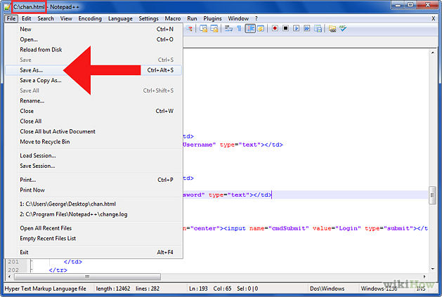Choose Close with Ctrl+W shortcut

point(93,111)
